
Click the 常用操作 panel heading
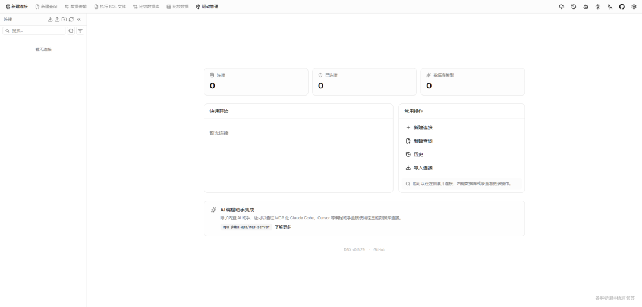(x=414, y=111)
